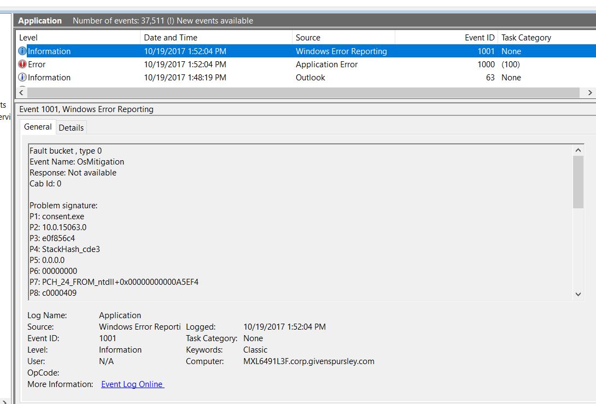Click the Event ID value 1001 in details
The width and height of the screenshot is (596, 404).
[108, 338]
